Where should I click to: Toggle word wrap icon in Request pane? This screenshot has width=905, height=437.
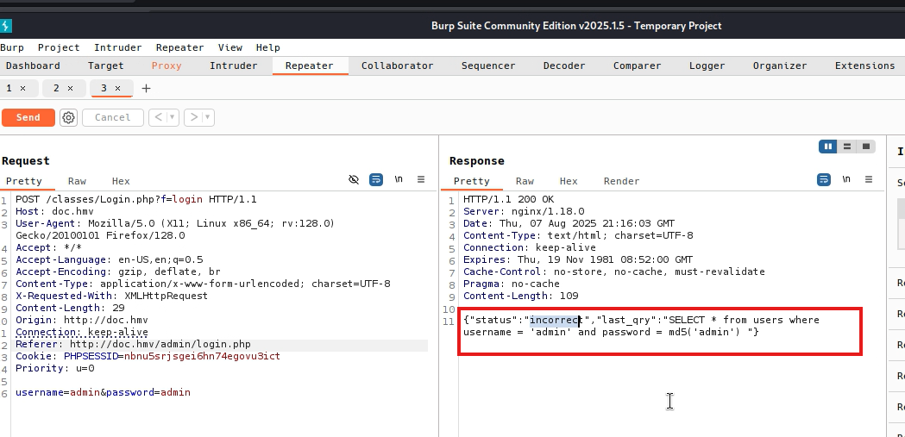pyautogui.click(x=376, y=180)
